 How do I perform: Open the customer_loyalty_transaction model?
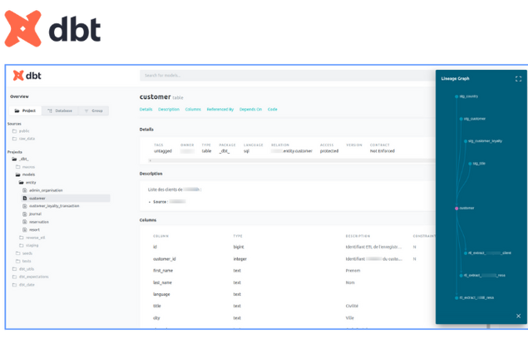54,206
